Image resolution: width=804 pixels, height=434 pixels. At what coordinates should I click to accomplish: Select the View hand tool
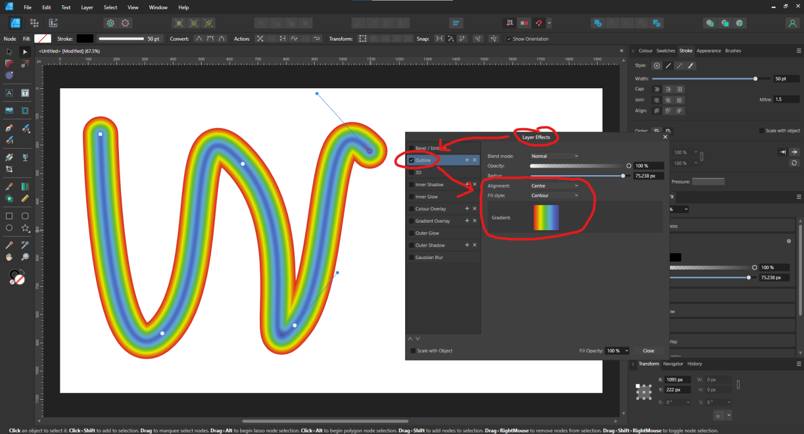(x=9, y=257)
